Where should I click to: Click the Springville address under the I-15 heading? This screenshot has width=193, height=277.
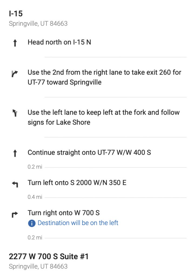38,24
